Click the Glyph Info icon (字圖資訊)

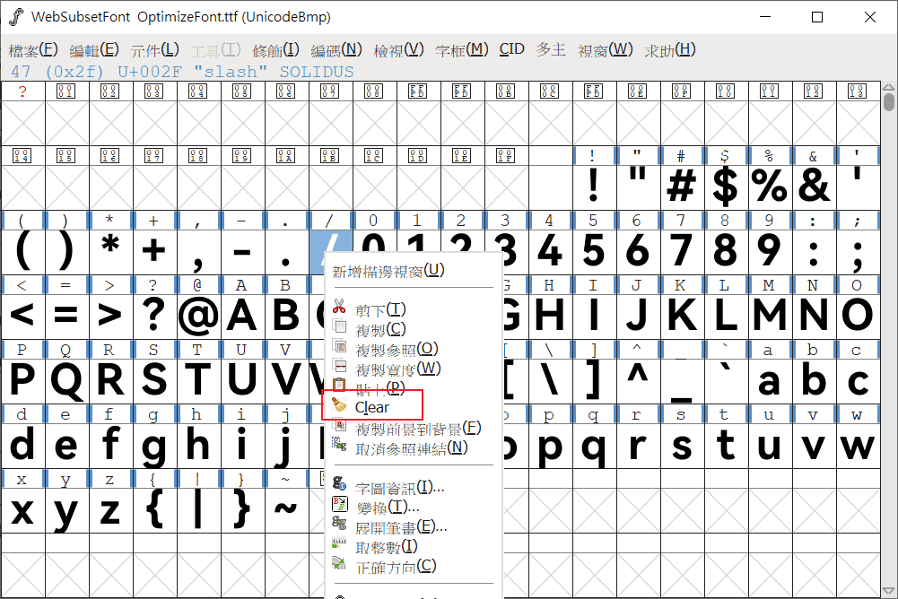[x=339, y=485]
